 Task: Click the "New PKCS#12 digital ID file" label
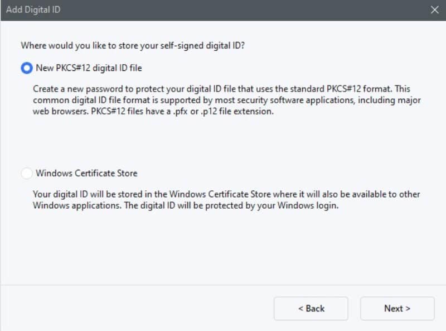(89, 68)
